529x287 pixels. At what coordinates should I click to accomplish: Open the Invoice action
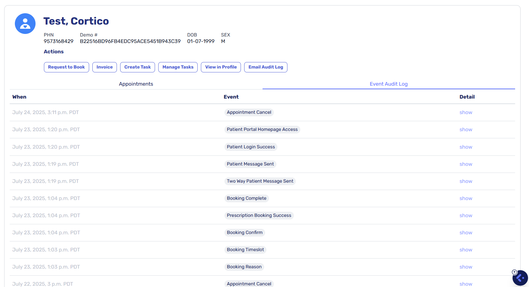point(105,67)
